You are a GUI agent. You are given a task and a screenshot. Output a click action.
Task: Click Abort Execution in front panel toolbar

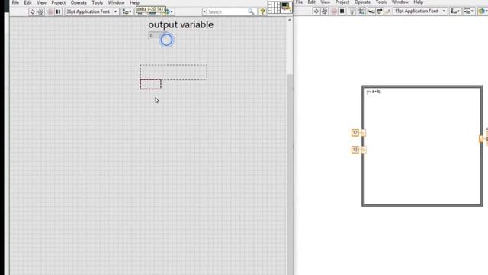(x=50, y=12)
